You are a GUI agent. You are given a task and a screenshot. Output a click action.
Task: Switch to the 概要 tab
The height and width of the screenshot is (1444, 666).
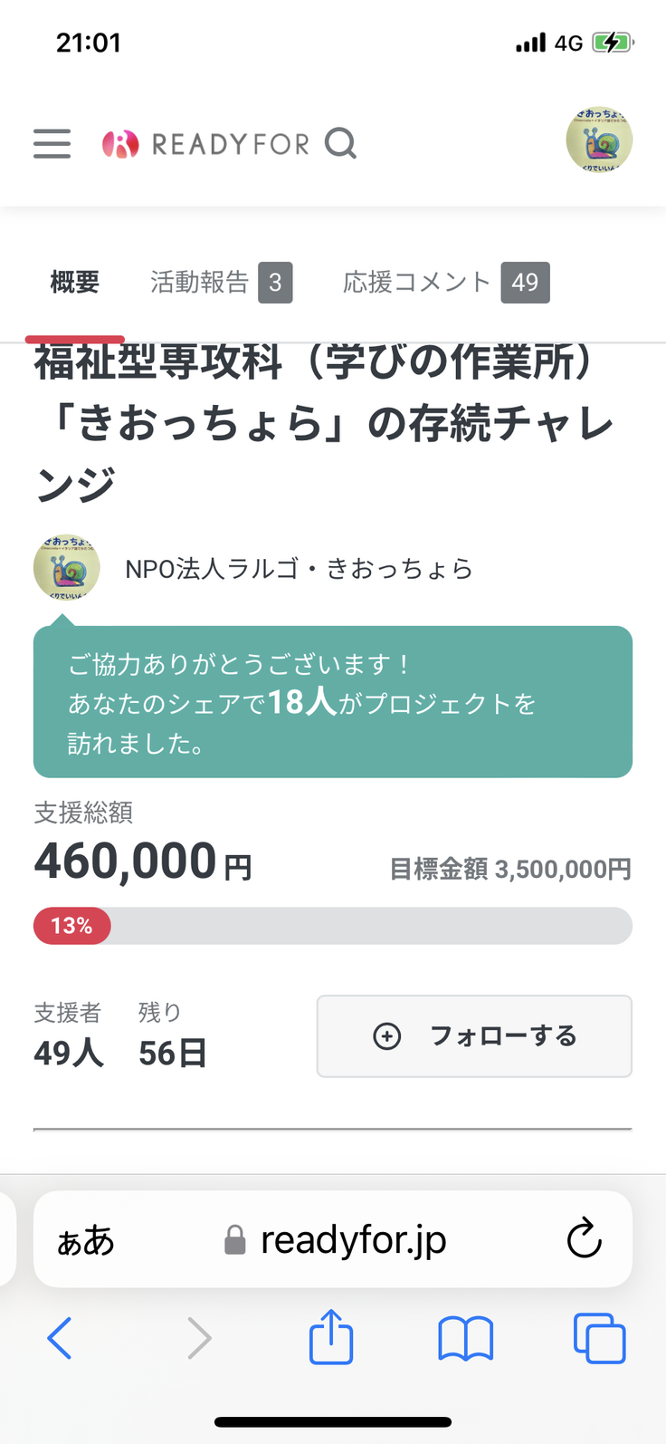(75, 283)
